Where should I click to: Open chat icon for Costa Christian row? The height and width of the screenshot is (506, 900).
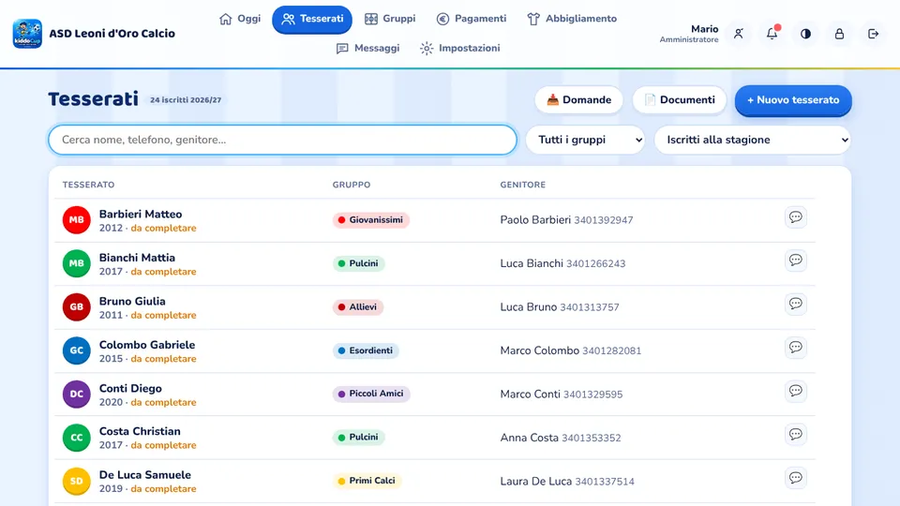coord(796,434)
